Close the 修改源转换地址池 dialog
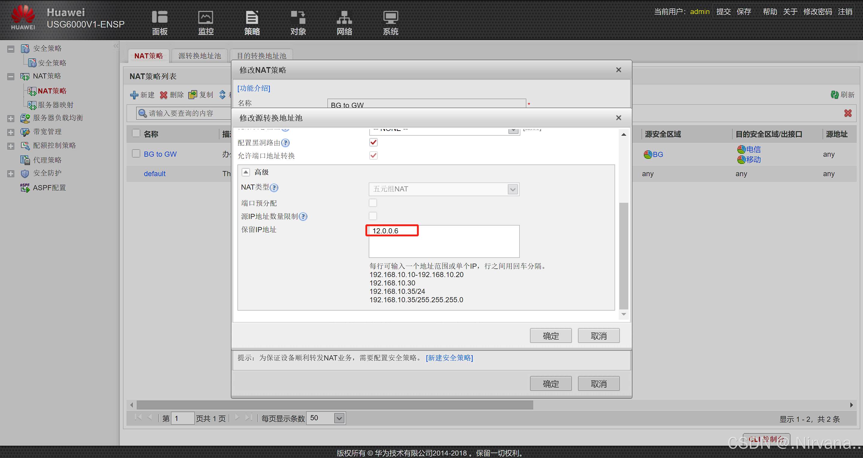Screen dimensions: 863x458 click(618, 117)
